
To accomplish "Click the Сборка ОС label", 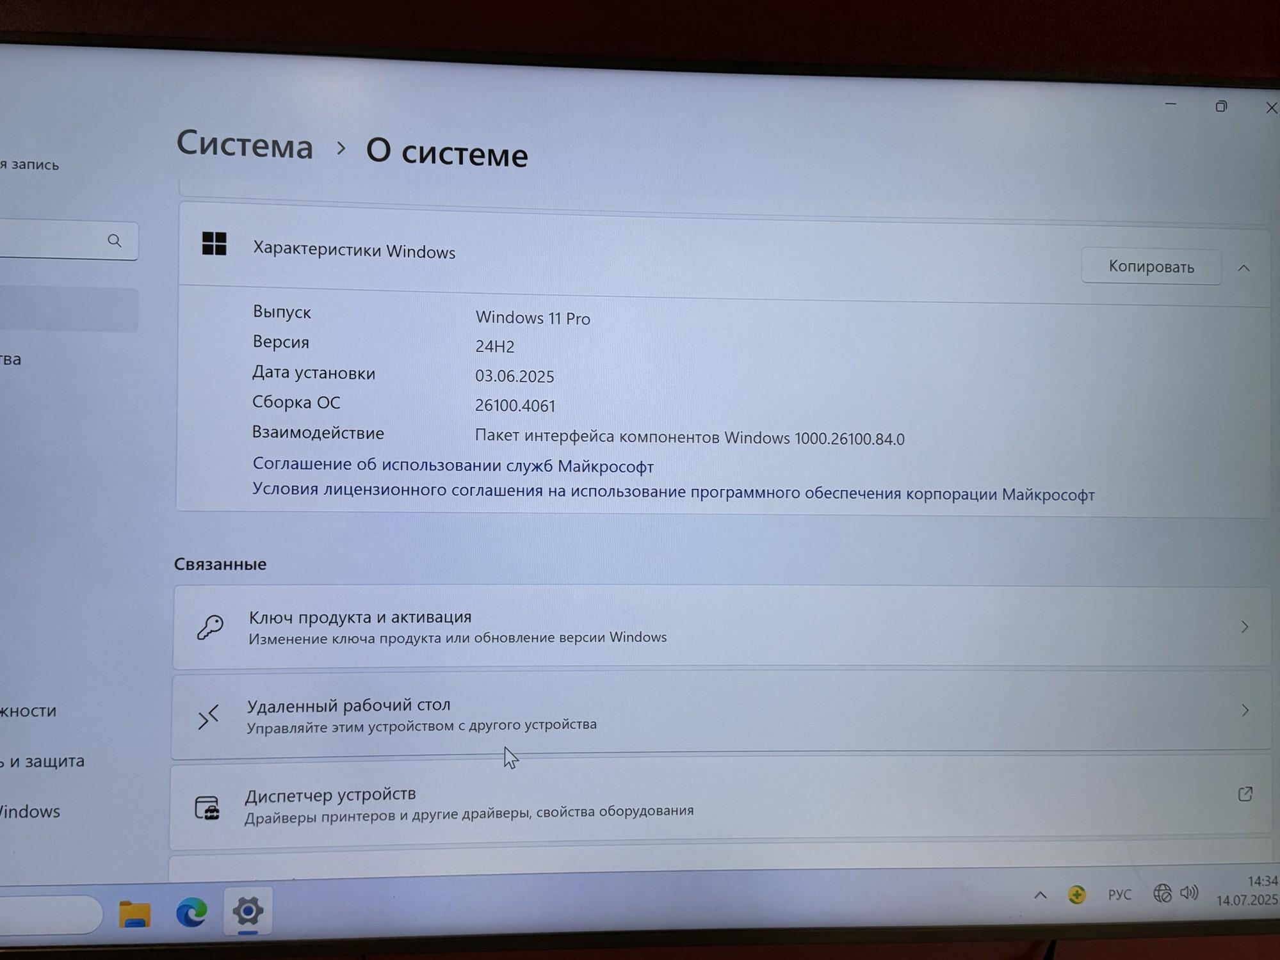I will coord(296,403).
